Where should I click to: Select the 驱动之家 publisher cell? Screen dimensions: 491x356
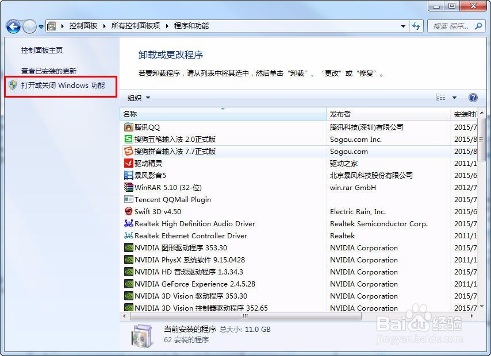tap(344, 163)
